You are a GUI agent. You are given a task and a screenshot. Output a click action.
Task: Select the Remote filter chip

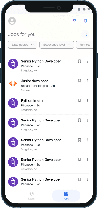[84, 45]
